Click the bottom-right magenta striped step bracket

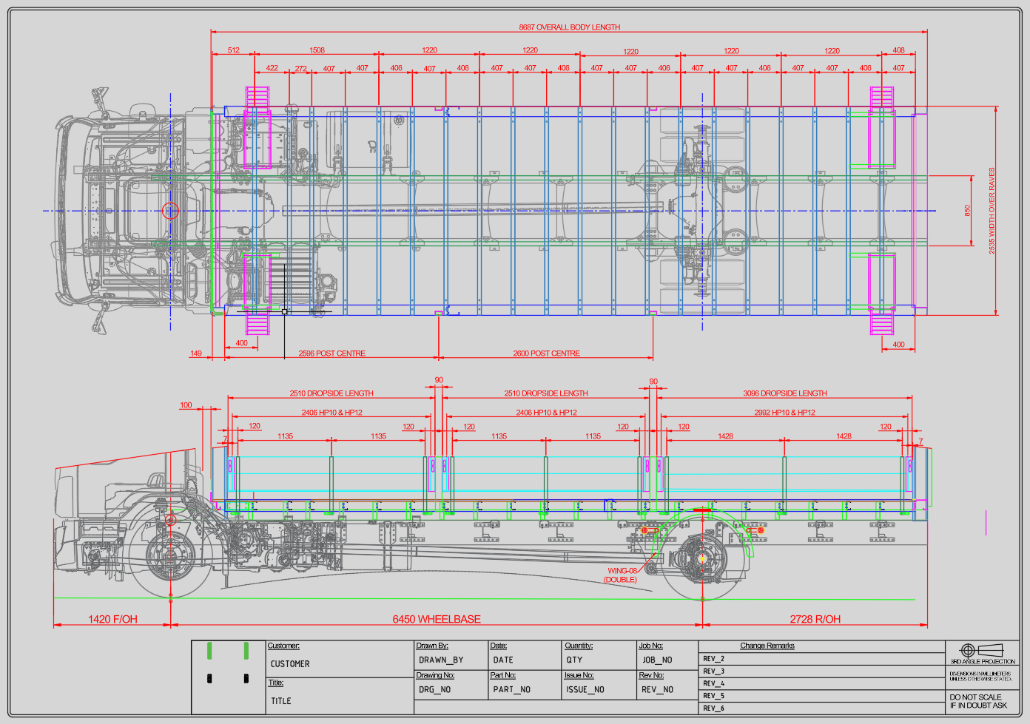coord(882,324)
